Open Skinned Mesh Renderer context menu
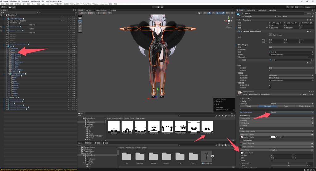Screen dimensions: 316x171 [x=313, y=31]
